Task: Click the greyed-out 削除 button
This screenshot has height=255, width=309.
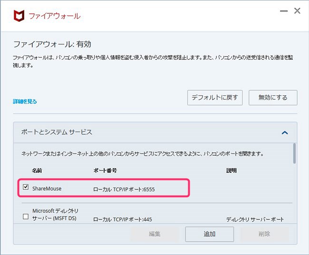Action: click(264, 234)
